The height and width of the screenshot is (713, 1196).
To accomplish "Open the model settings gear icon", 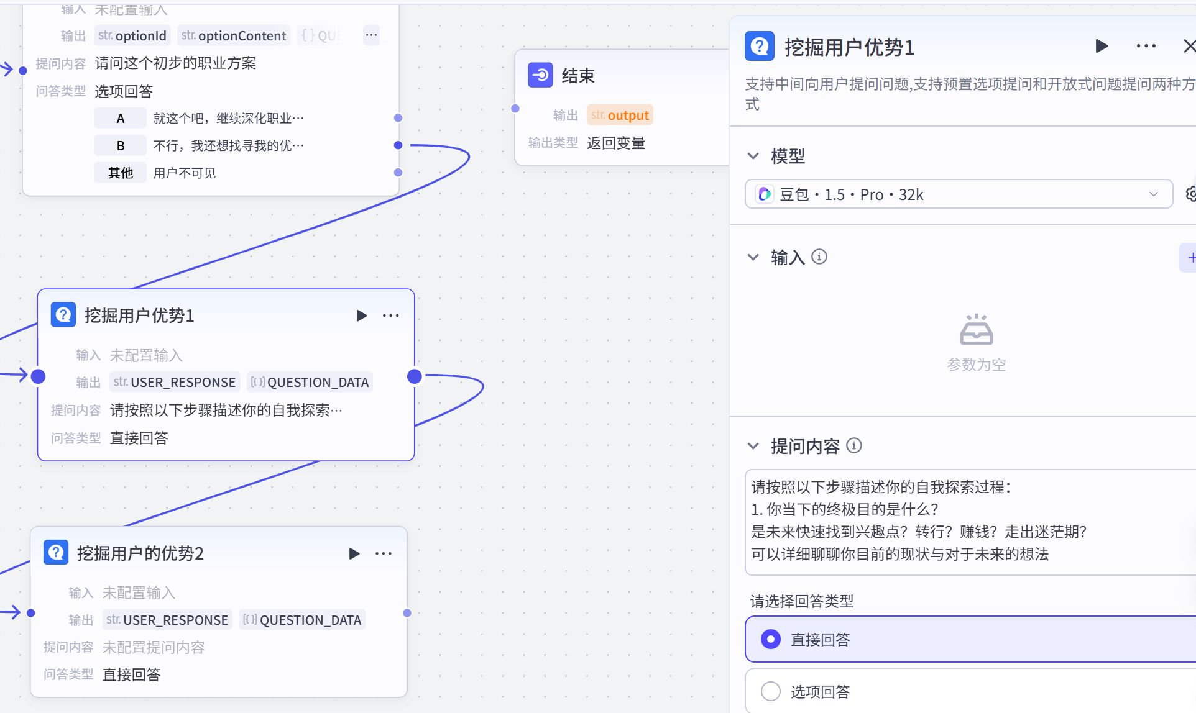I will pos(1190,194).
